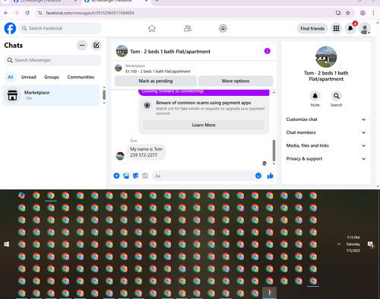The width and height of the screenshot is (380, 299).
Task: Click the message 'My name is Tom'
Action: 146,149
